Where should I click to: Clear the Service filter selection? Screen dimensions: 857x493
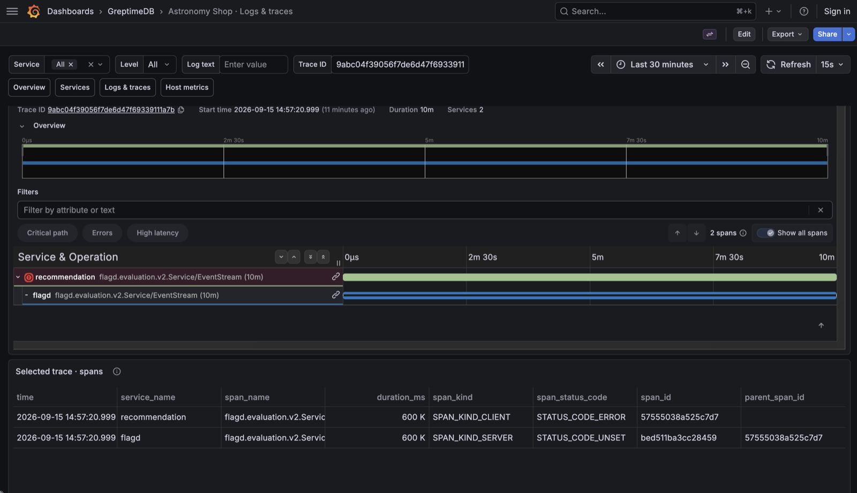point(91,64)
